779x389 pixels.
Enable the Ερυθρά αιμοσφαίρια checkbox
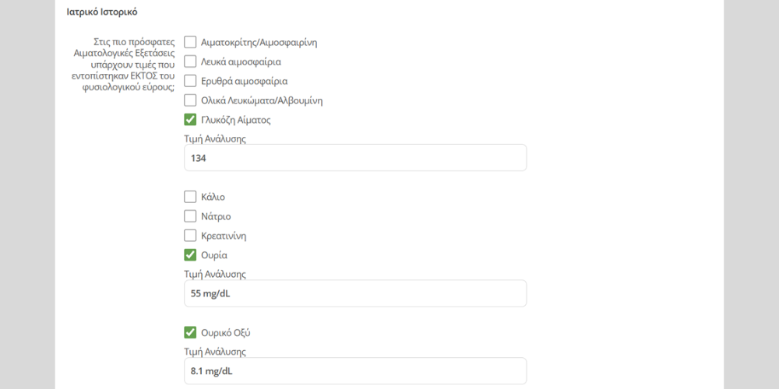(x=190, y=81)
